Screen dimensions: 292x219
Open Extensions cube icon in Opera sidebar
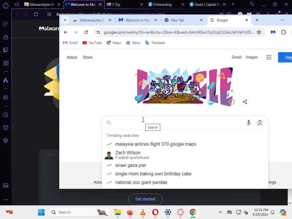point(6,127)
